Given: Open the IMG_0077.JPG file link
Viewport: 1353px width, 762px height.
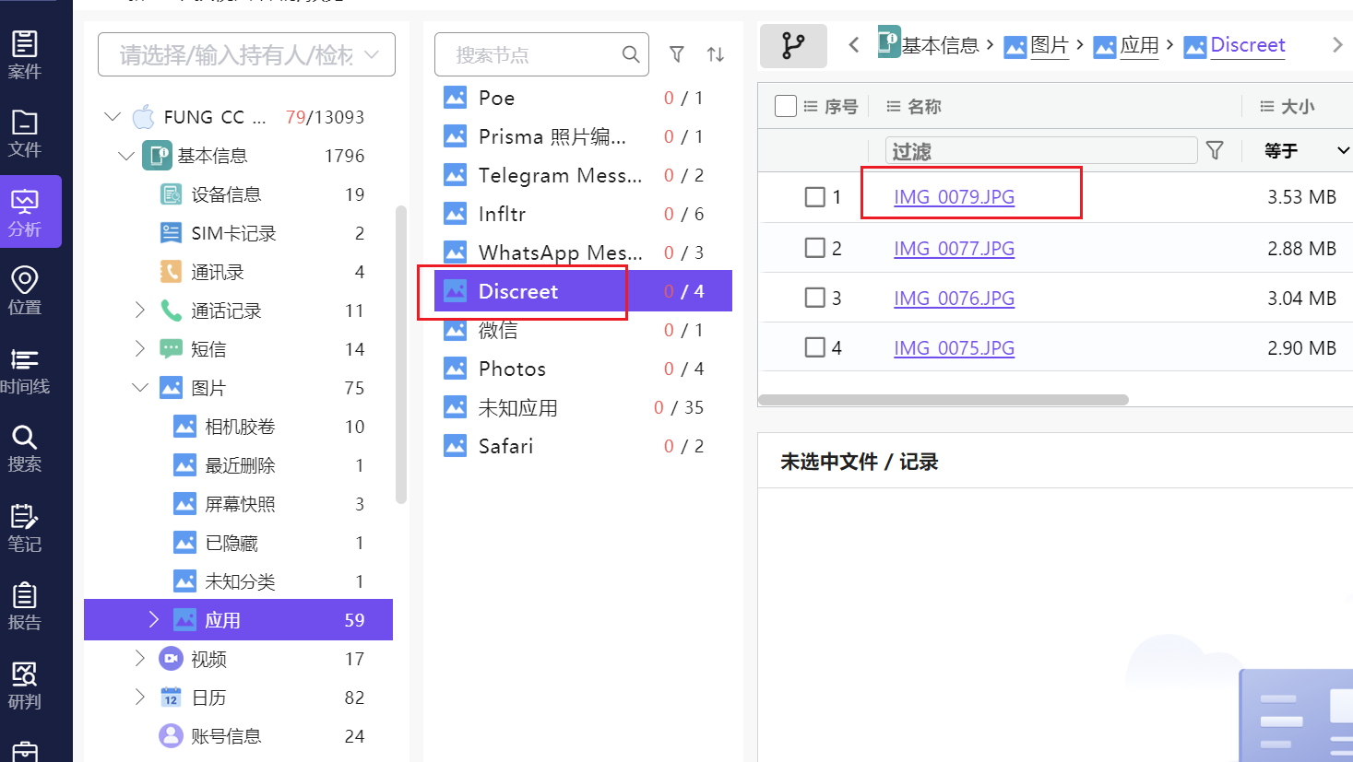Looking at the screenshot, I should pos(954,249).
